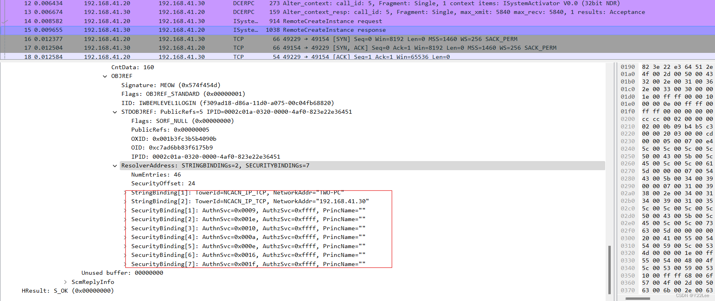Select Signature: MEOW field

click(x=171, y=85)
